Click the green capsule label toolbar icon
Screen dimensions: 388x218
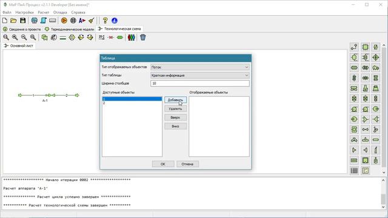120,38
